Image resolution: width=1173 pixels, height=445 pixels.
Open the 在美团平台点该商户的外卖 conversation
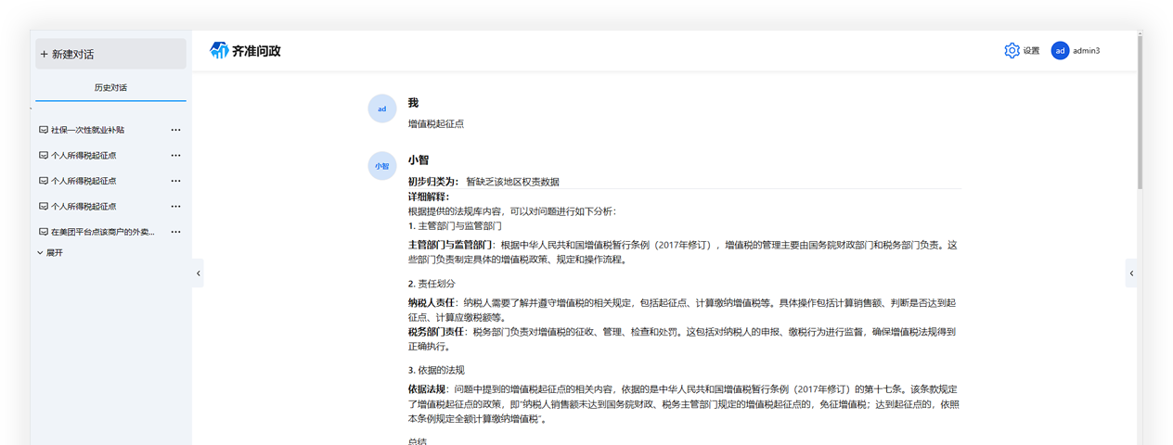(x=102, y=232)
